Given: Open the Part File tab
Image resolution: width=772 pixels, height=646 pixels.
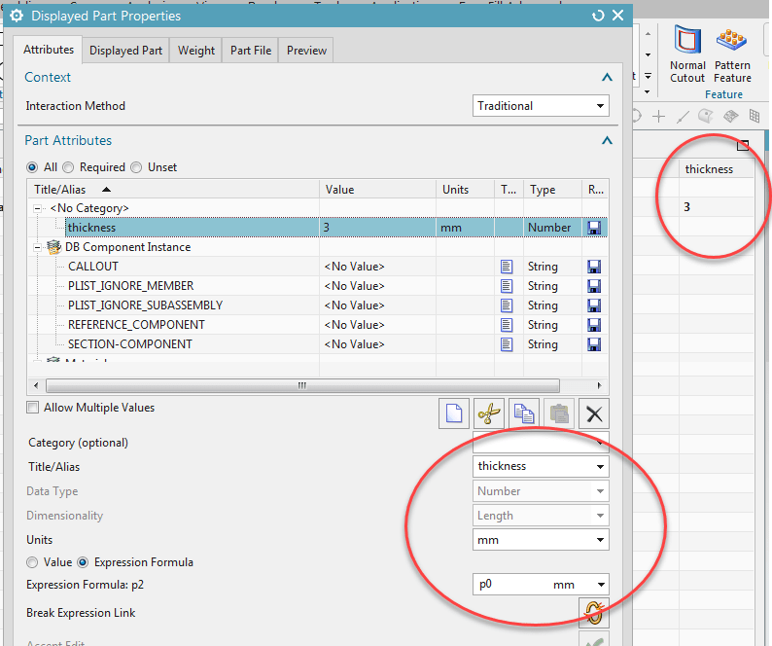Looking at the screenshot, I should [x=251, y=51].
